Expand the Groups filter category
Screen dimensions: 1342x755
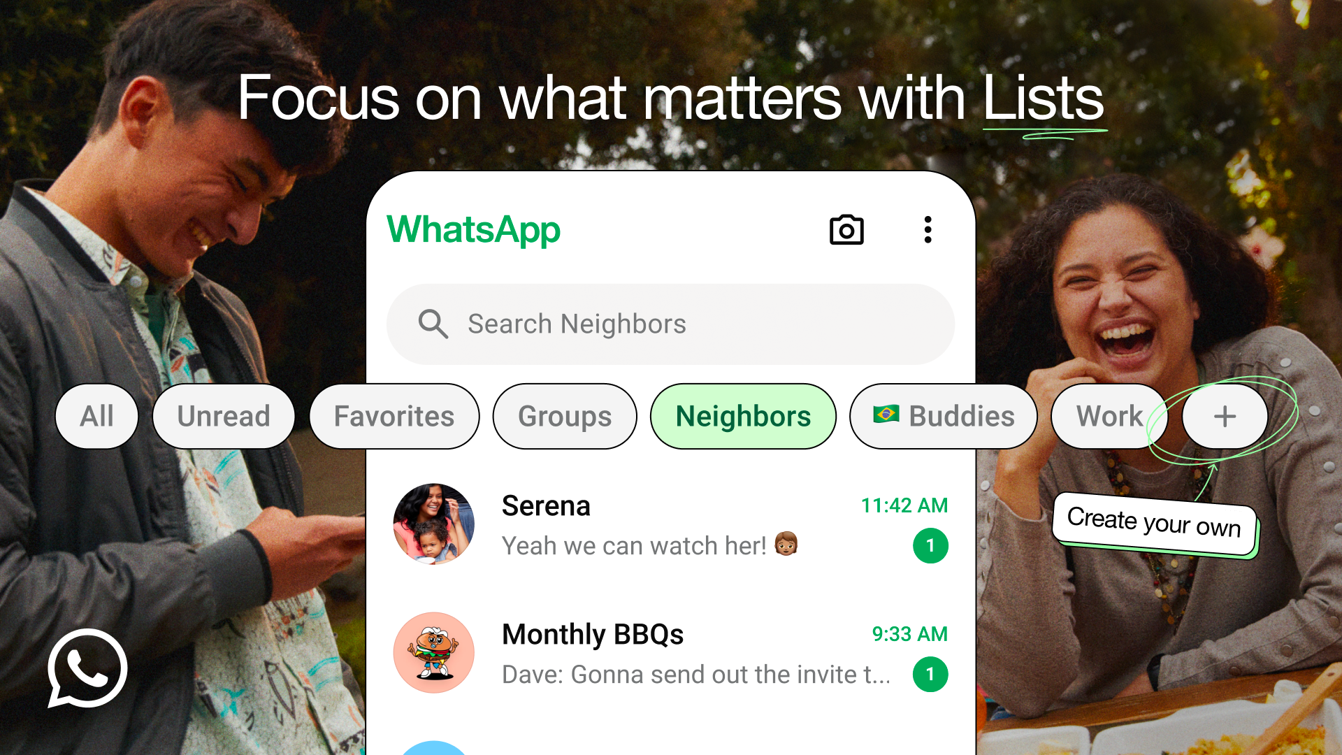pyautogui.click(x=563, y=416)
